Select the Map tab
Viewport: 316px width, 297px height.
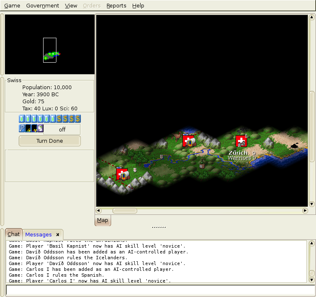tap(102, 220)
